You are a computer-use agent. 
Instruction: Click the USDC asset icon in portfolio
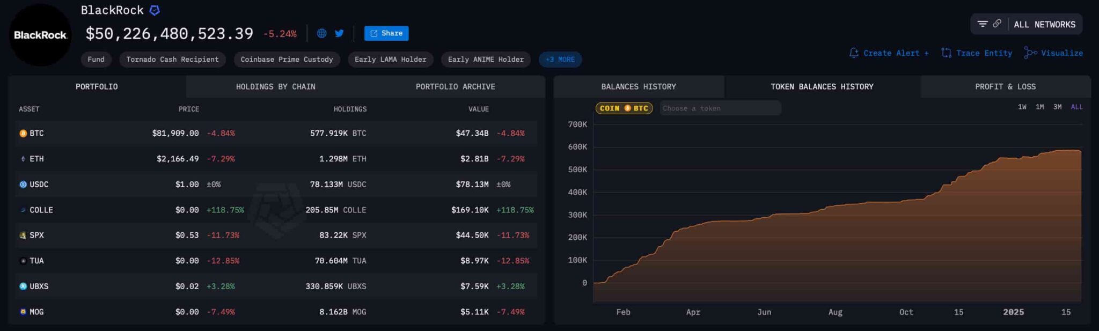pyautogui.click(x=23, y=185)
